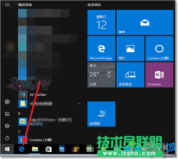Open File Explorer on the taskbar

35,149
